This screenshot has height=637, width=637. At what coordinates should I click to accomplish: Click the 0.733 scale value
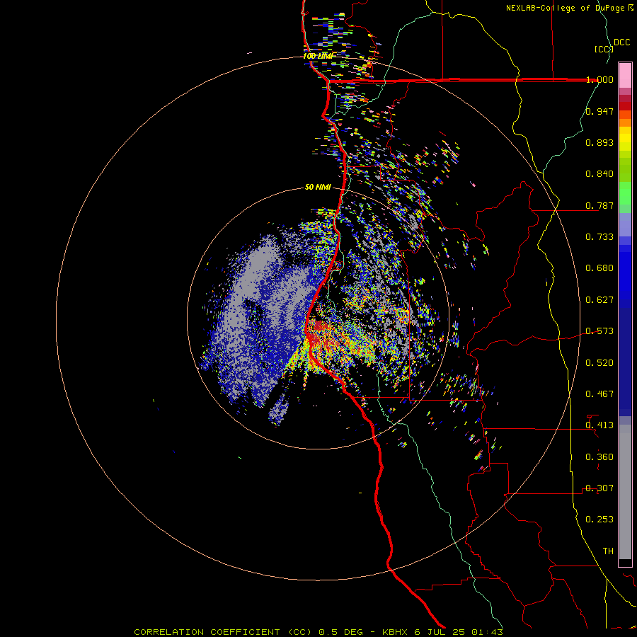[x=599, y=237]
